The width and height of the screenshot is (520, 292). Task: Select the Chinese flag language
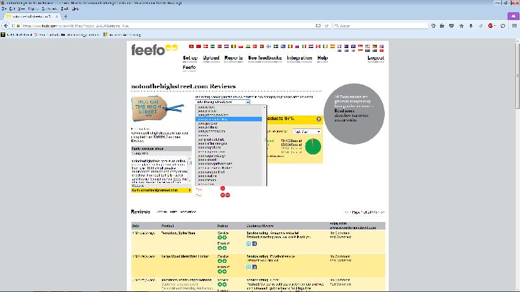pyautogui.click(x=198, y=47)
